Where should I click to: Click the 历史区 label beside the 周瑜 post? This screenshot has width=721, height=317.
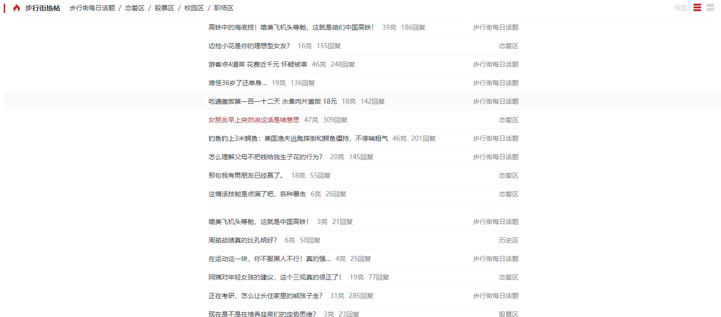click(509, 240)
